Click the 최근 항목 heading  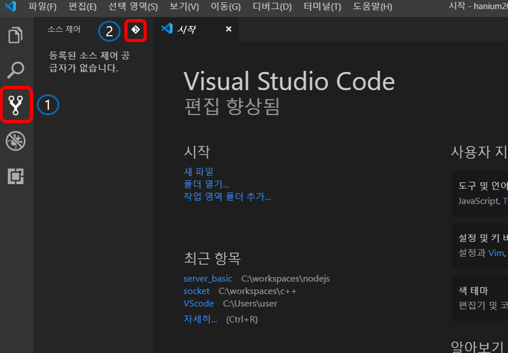[x=212, y=259]
